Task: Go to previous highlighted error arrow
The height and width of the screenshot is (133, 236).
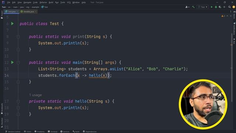Action: pyautogui.click(x=228, y=16)
